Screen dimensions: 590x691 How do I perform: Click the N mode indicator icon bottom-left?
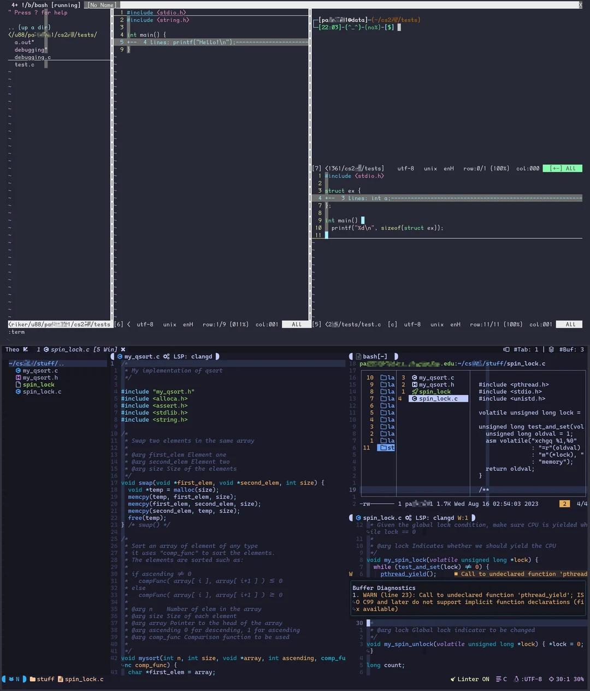click(13, 679)
